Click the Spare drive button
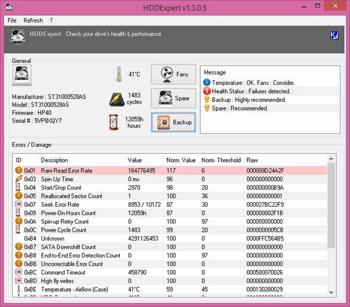Screen dimensions: 350x307 [x=173, y=98]
